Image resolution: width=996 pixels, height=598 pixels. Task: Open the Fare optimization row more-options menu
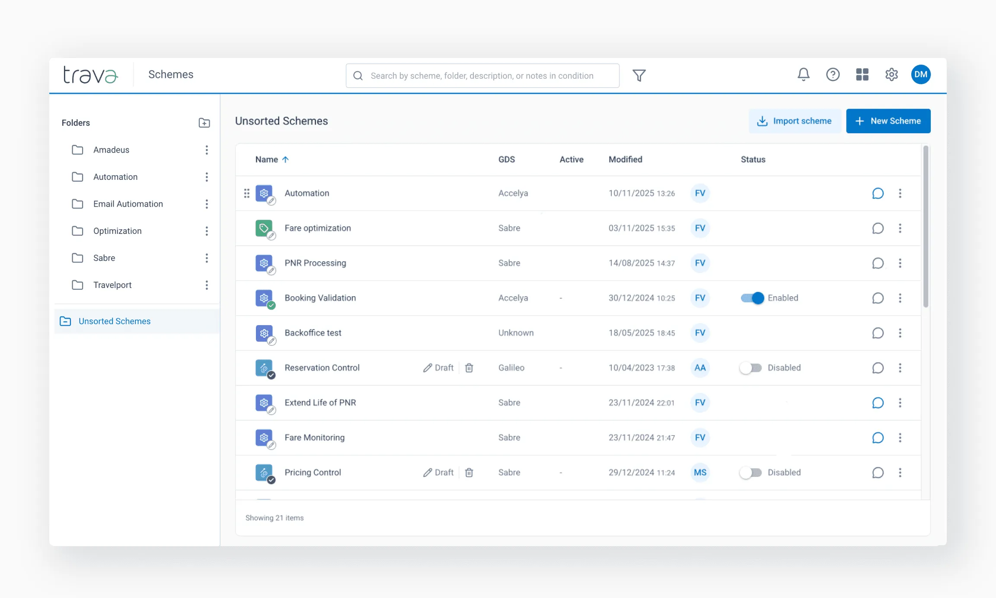[x=900, y=228]
